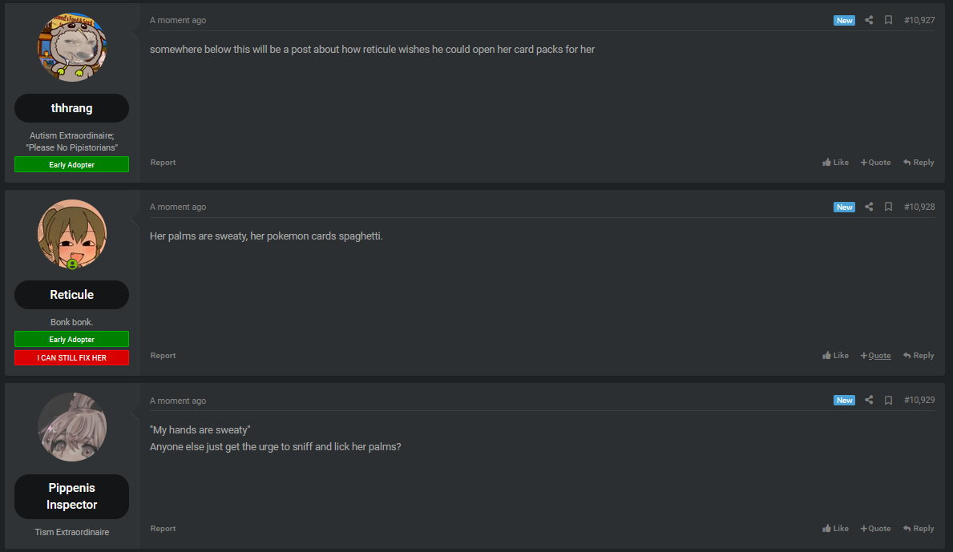
Task: Open the Reticule username link
Action: (71, 295)
